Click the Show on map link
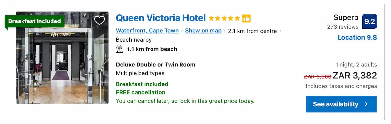Viewport: 391px width, 124px height. 203,31
